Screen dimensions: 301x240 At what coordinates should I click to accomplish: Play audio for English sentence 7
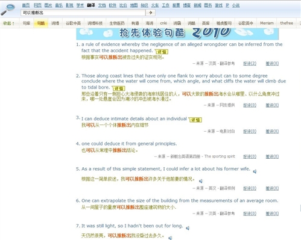188,228
